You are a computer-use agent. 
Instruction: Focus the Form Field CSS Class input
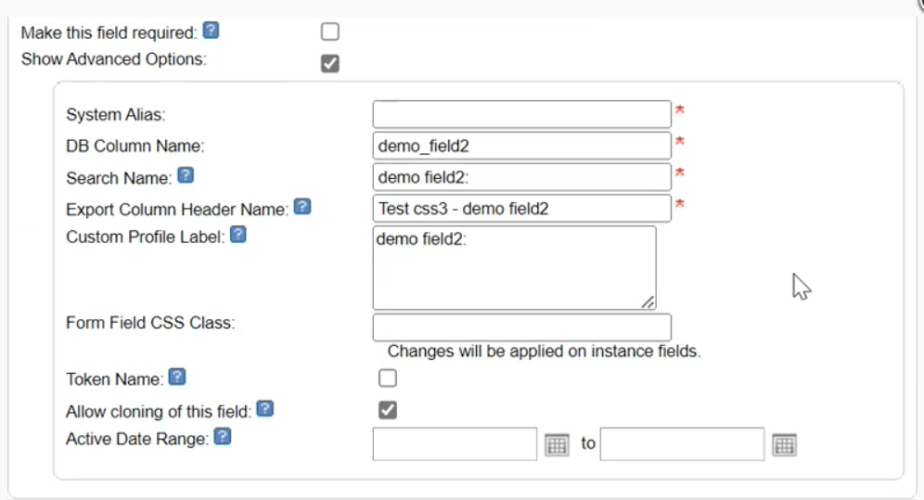coord(521,327)
